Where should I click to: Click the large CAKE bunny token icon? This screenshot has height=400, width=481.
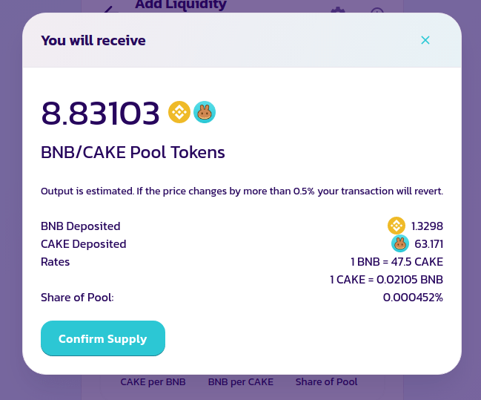[x=205, y=112]
